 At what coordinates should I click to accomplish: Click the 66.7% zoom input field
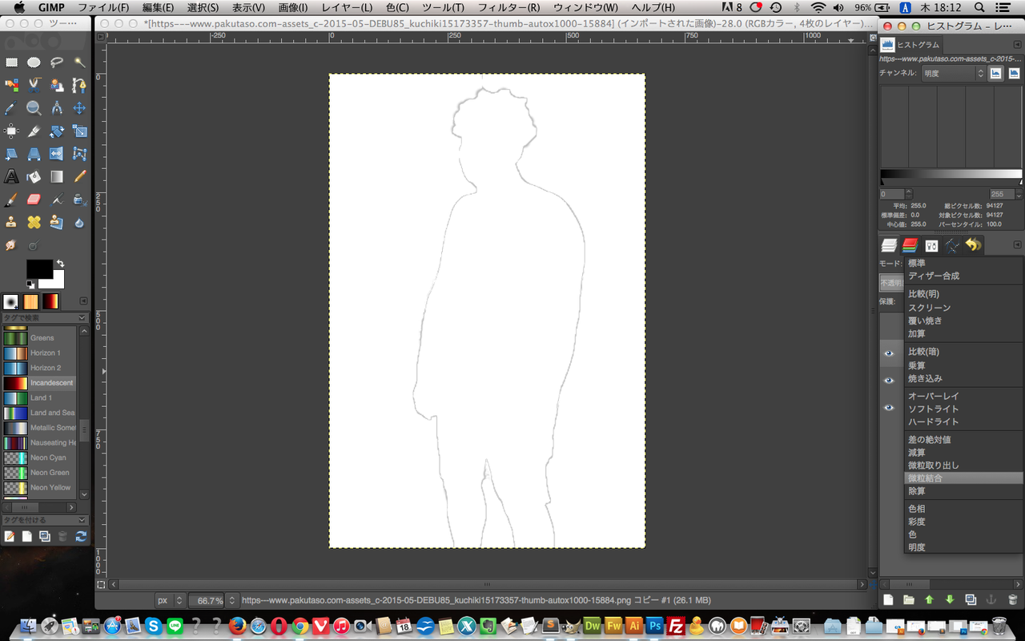[210, 600]
